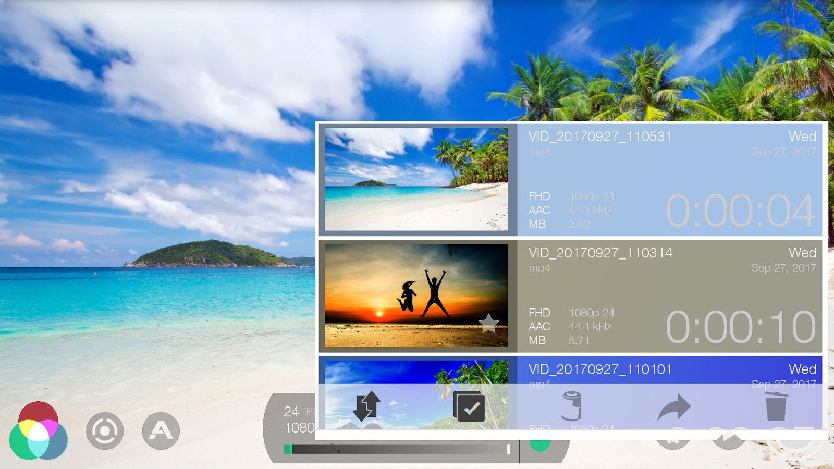Open the beach clip thumbnail
The height and width of the screenshot is (469, 834).
click(416, 179)
